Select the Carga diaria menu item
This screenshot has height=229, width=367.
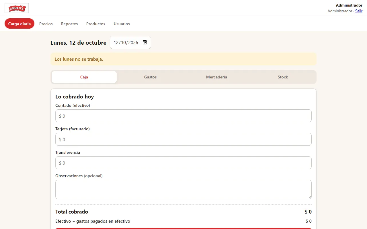pos(19,24)
